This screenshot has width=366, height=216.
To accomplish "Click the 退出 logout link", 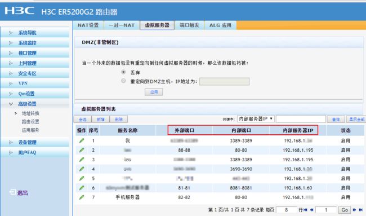I will pyautogui.click(x=23, y=193).
